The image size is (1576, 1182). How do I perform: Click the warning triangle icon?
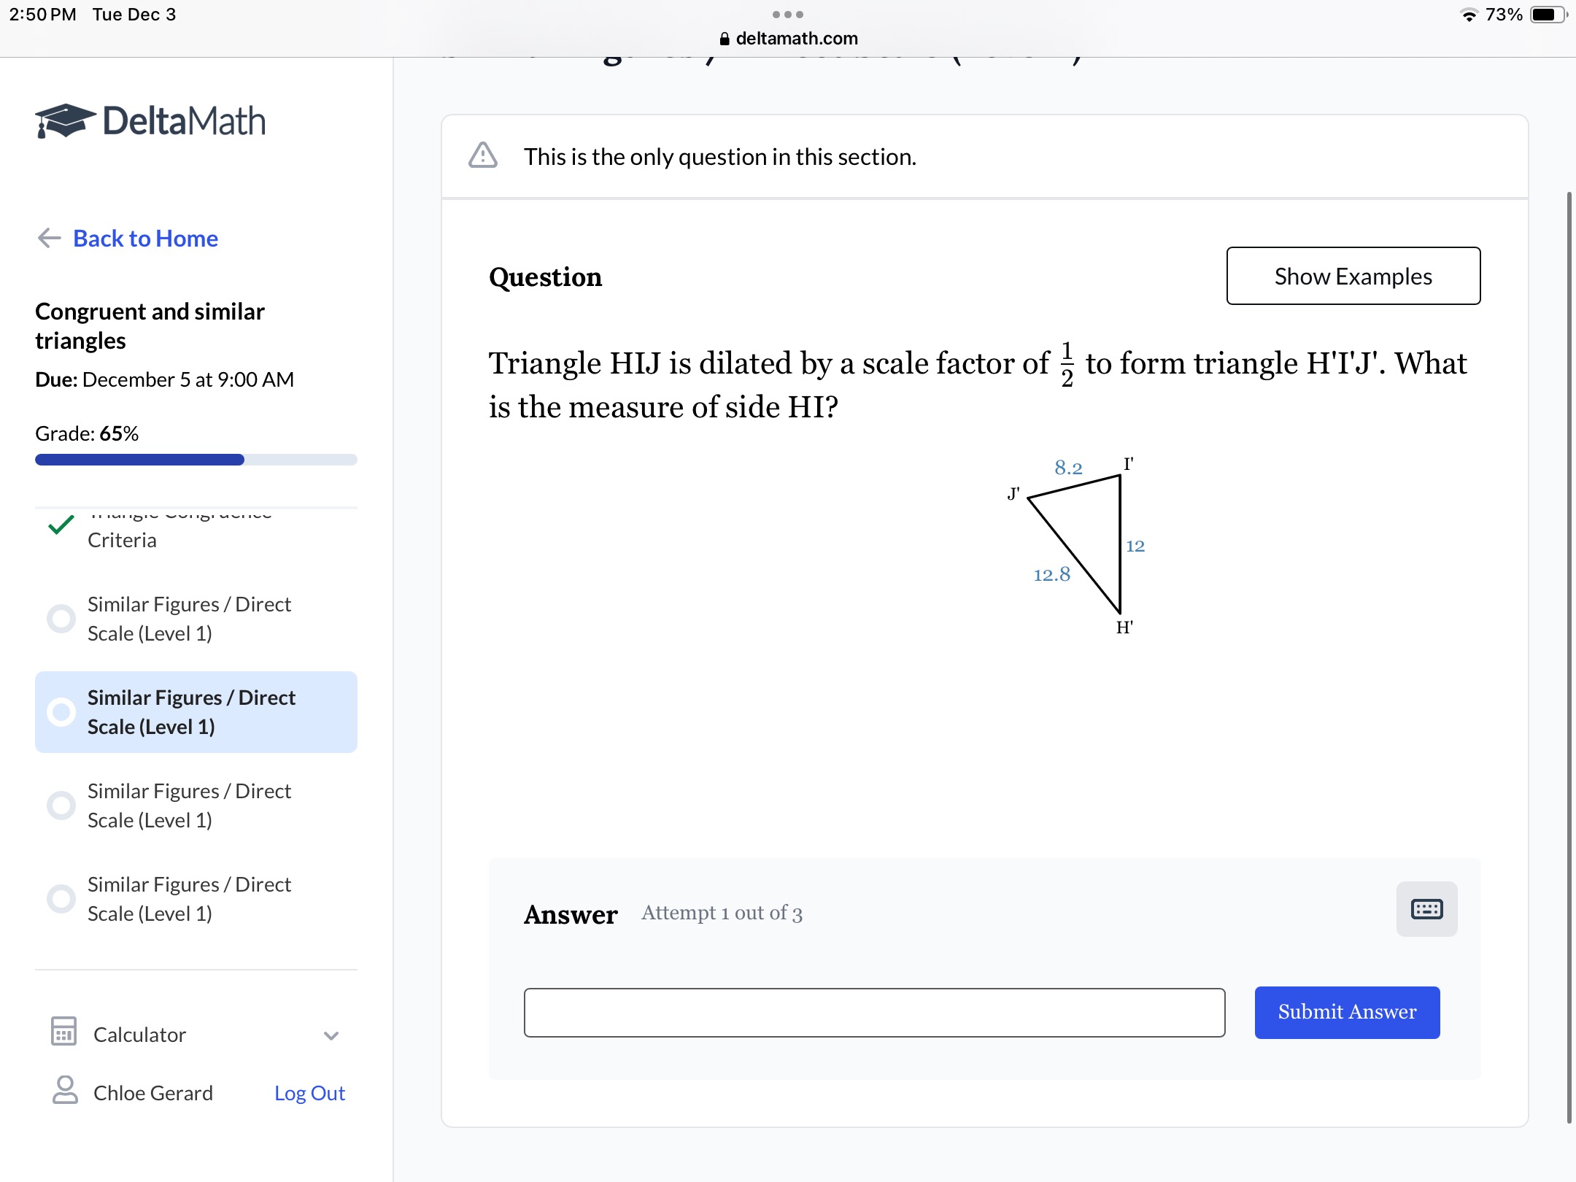[482, 155]
